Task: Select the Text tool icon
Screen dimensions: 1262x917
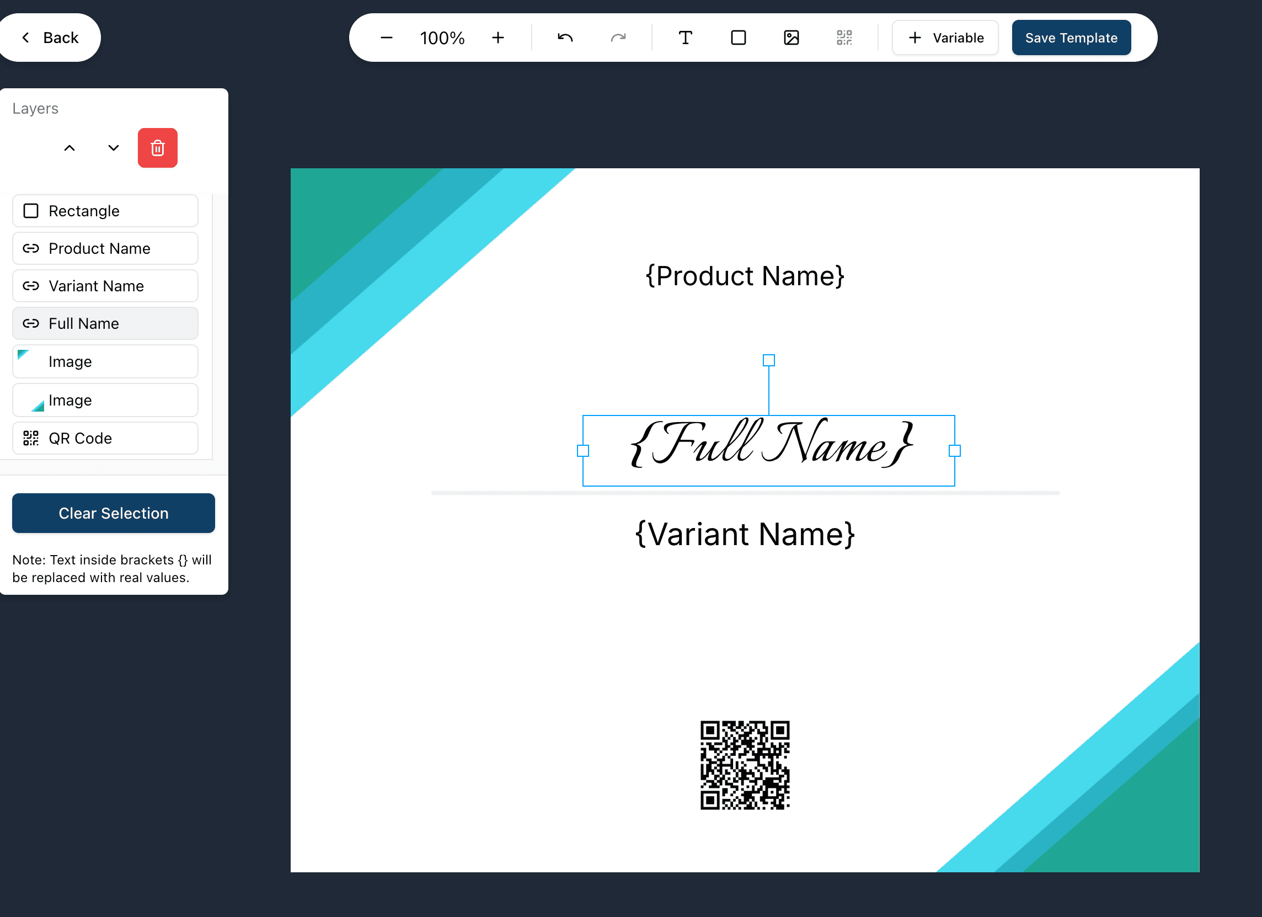Action: (x=685, y=38)
